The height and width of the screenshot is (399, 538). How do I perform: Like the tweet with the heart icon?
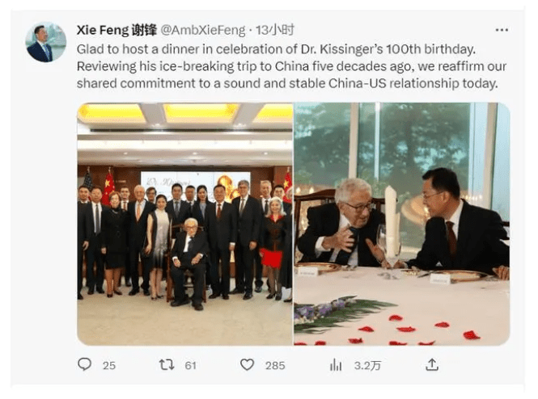(x=247, y=365)
